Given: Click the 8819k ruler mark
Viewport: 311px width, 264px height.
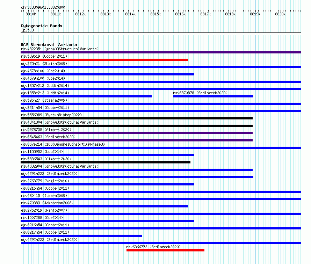Looking at the screenshot, I should (x=255, y=14).
